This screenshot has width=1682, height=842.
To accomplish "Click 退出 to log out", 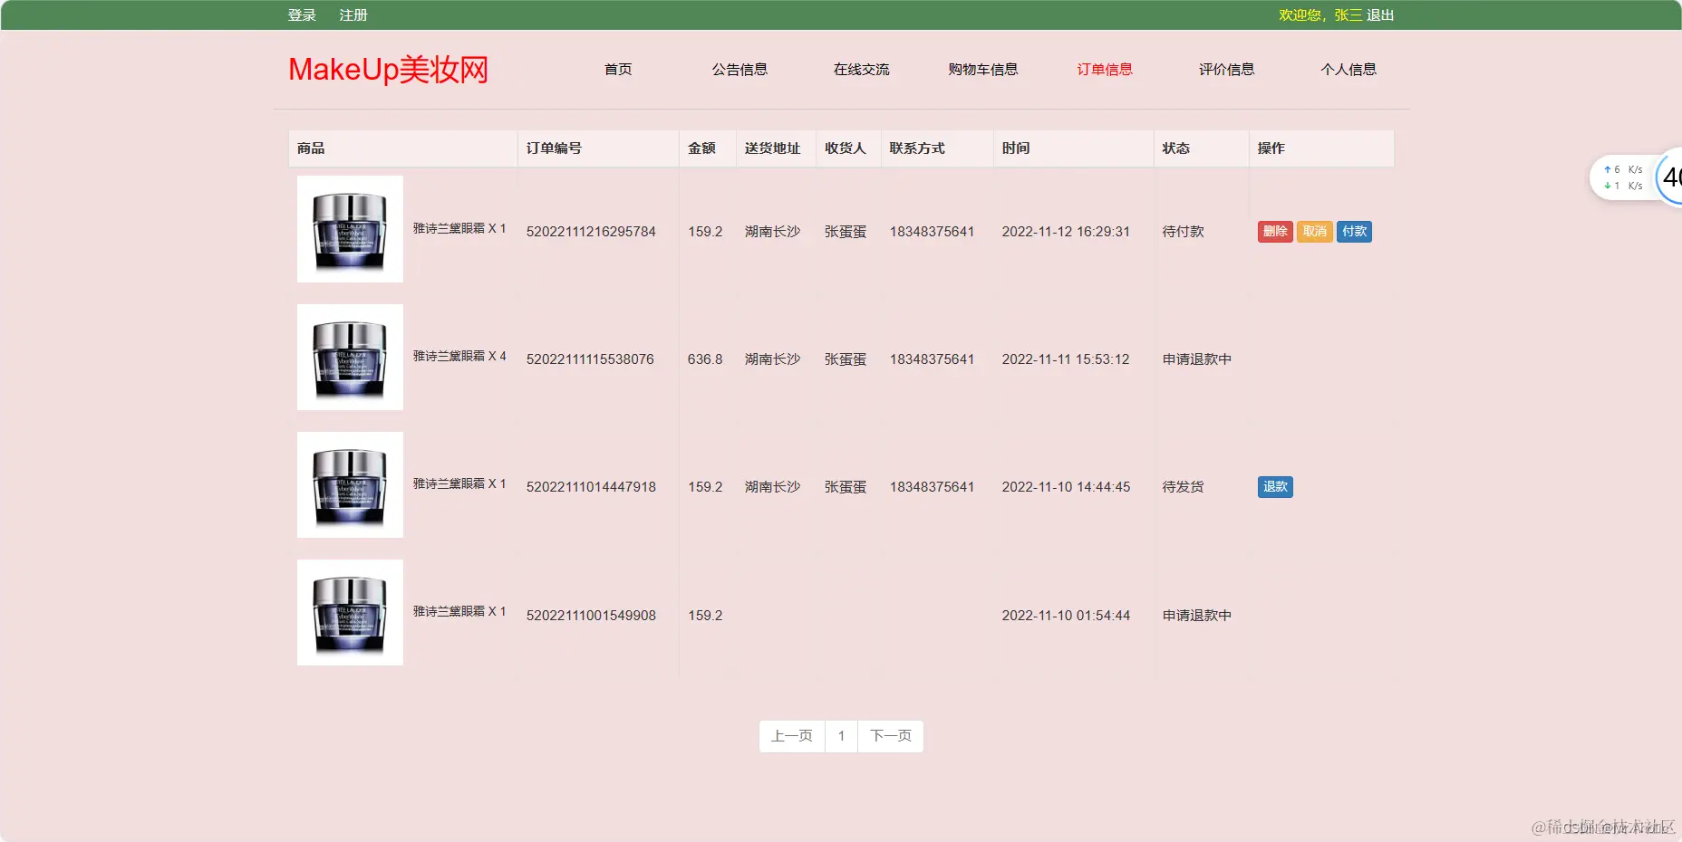I will pyautogui.click(x=1381, y=14).
